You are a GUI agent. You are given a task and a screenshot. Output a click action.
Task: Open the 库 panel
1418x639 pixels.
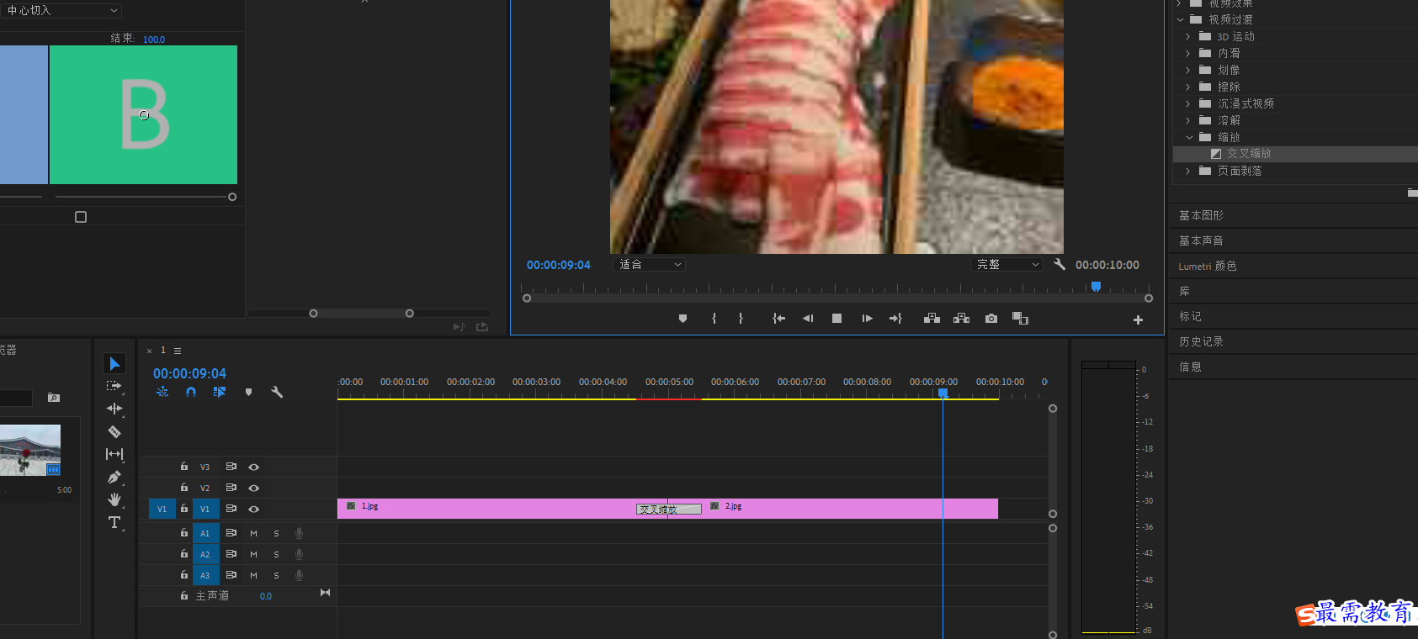[x=1185, y=291]
